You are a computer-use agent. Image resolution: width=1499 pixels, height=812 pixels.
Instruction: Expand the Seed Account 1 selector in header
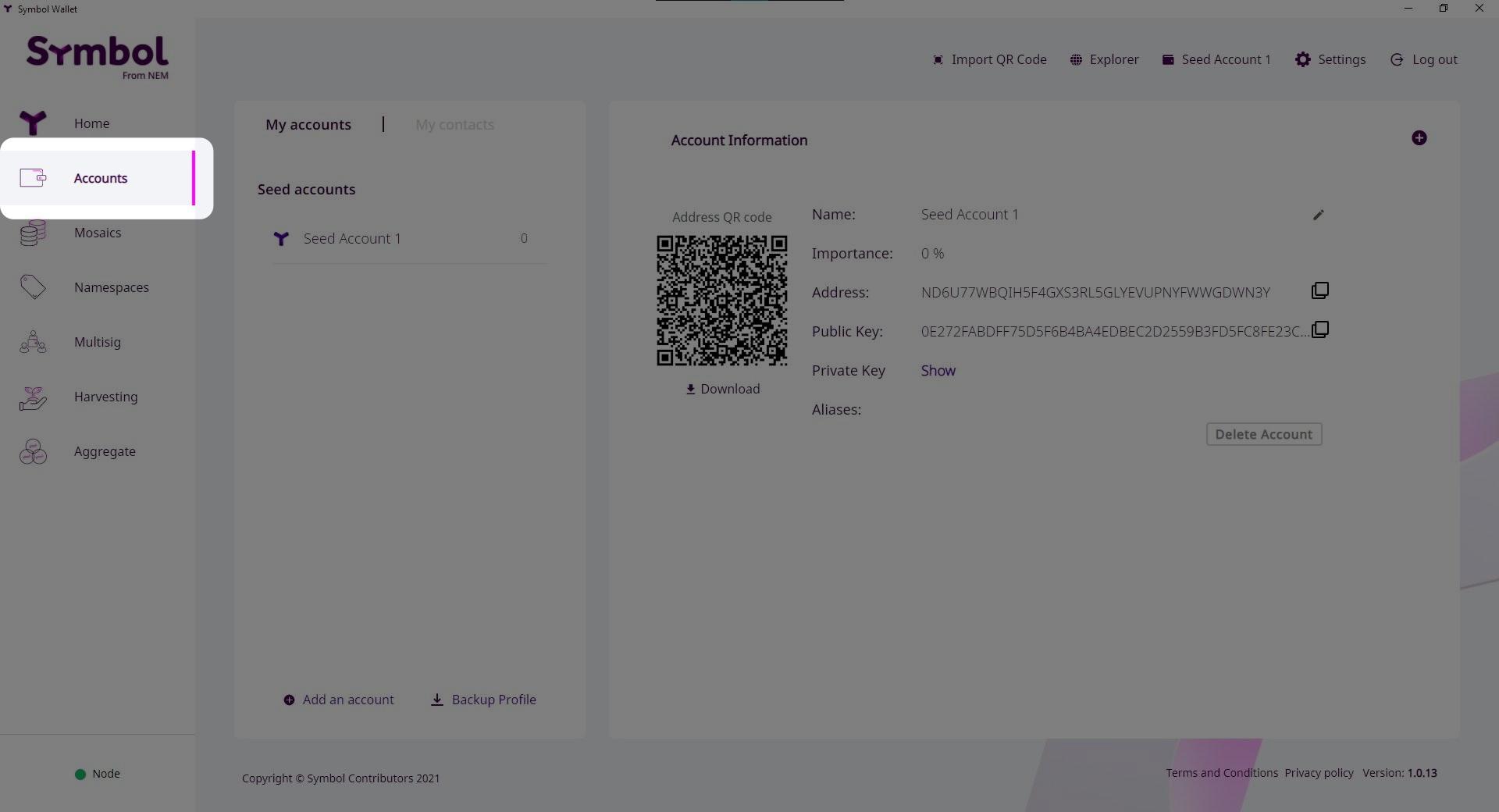(x=1216, y=59)
